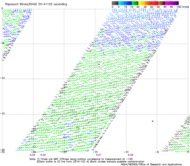Screen dimensions: 190x166
Task: Click the '>50 knots' legend label
Action: pos(183,7)
